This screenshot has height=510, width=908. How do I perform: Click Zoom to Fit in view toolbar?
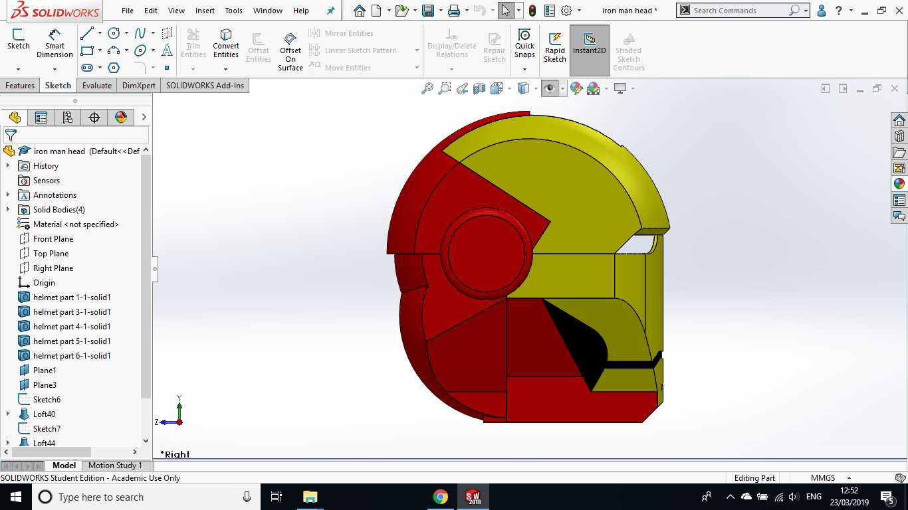tap(427, 88)
